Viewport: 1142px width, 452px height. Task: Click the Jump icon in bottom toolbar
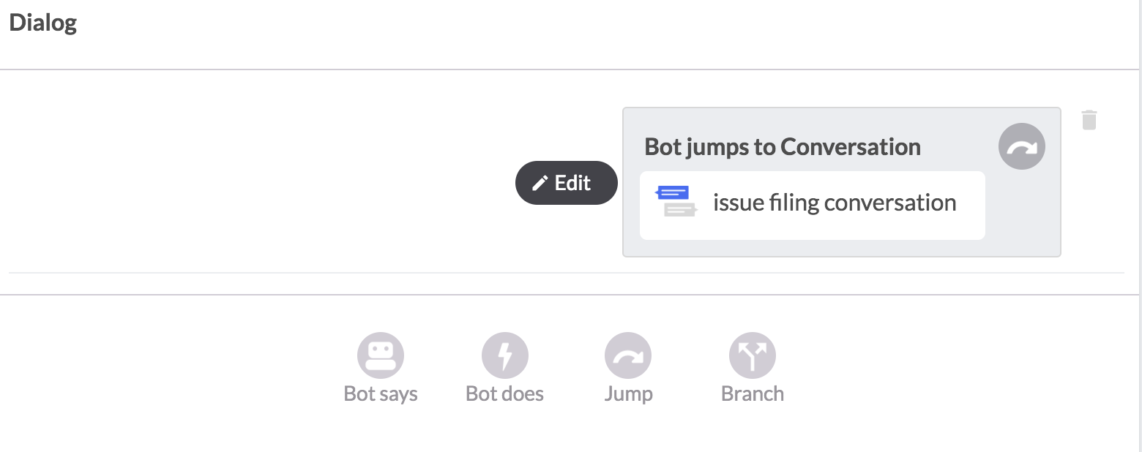point(628,355)
